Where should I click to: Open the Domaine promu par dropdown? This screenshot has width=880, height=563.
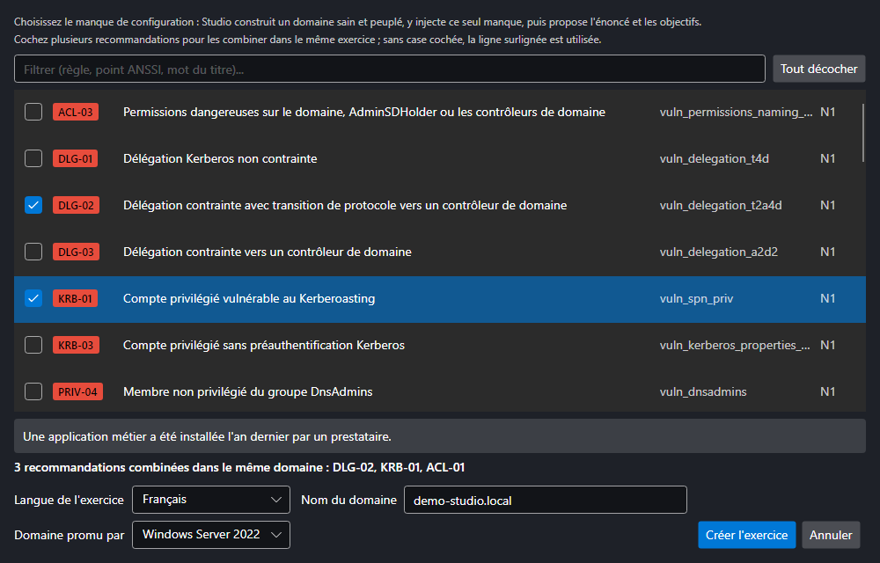211,535
